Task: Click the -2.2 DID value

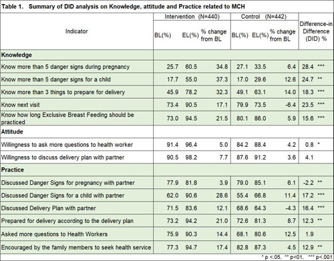Action: pyautogui.click(x=308, y=183)
